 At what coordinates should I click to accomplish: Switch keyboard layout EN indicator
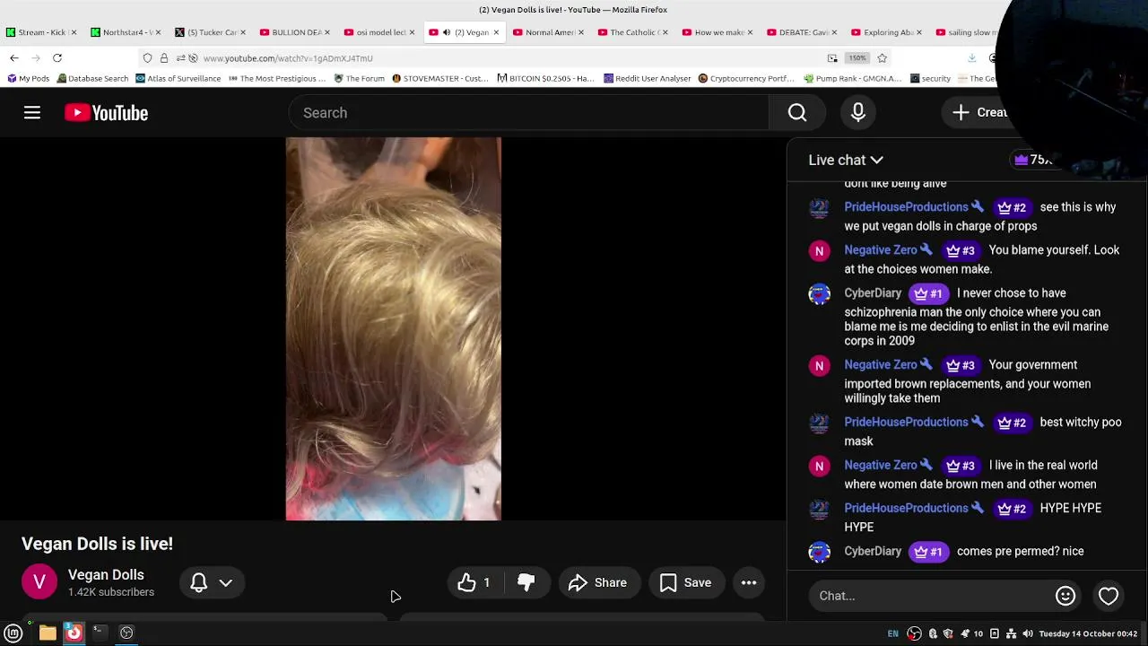tap(892, 633)
